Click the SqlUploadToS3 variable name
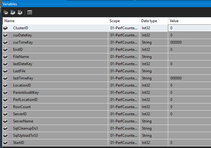211x148 pixels. [25, 136]
